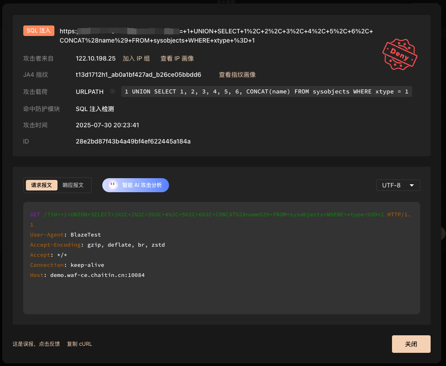446x366 pixels.
Task: Click the 攻击者来自 label
Action: (x=38, y=58)
